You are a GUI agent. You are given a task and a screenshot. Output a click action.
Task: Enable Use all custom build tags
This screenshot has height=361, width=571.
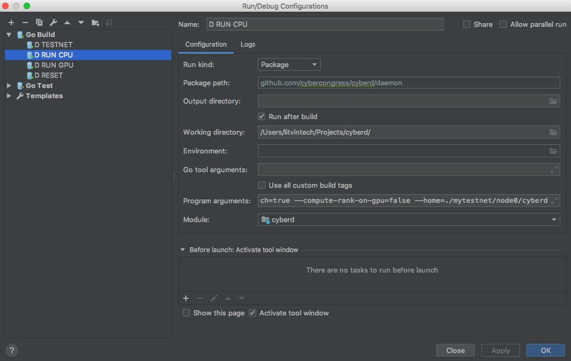[x=262, y=185]
